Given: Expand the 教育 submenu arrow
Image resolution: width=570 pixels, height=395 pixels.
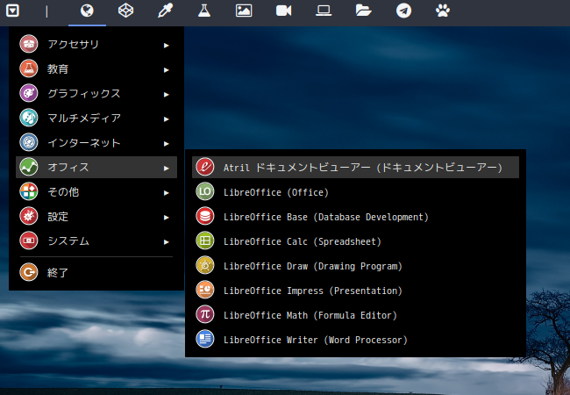Looking at the screenshot, I should coord(166,70).
